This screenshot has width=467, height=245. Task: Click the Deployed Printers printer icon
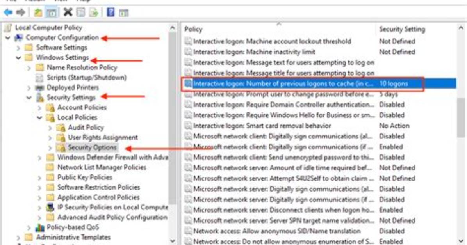click(39, 87)
